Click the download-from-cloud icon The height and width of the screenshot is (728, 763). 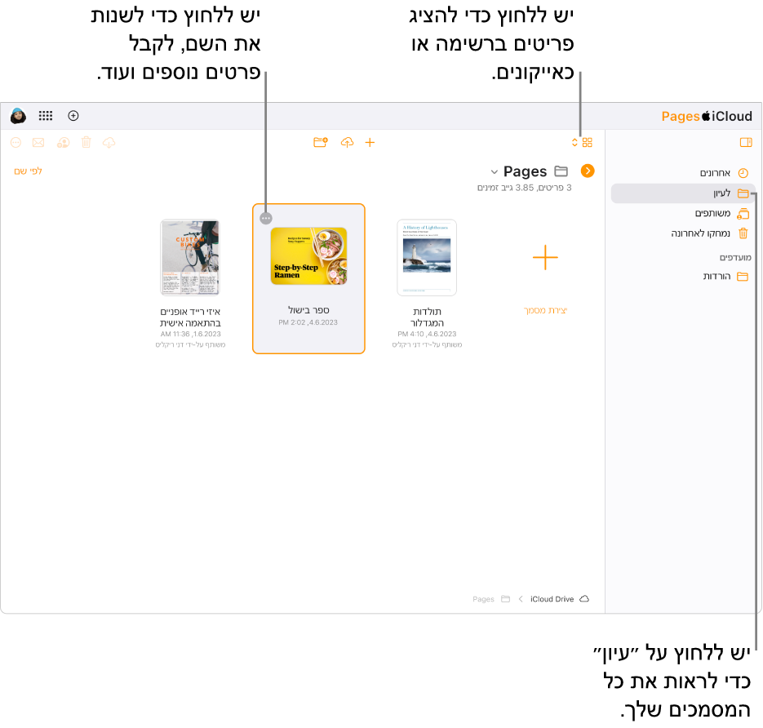pyautogui.click(x=109, y=143)
